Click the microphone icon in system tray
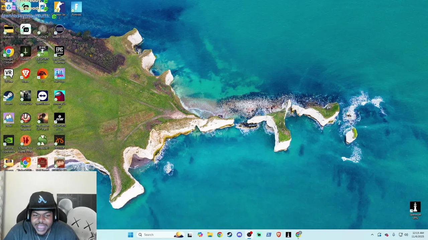Screen dimensions: 428x240 coord(394,235)
